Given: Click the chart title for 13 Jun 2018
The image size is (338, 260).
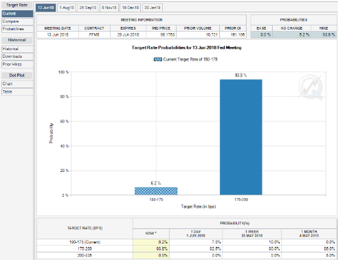Looking at the screenshot, I should [186, 47].
